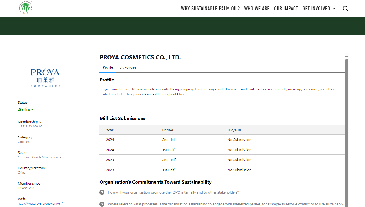Select the Profile tab

(x=108, y=67)
